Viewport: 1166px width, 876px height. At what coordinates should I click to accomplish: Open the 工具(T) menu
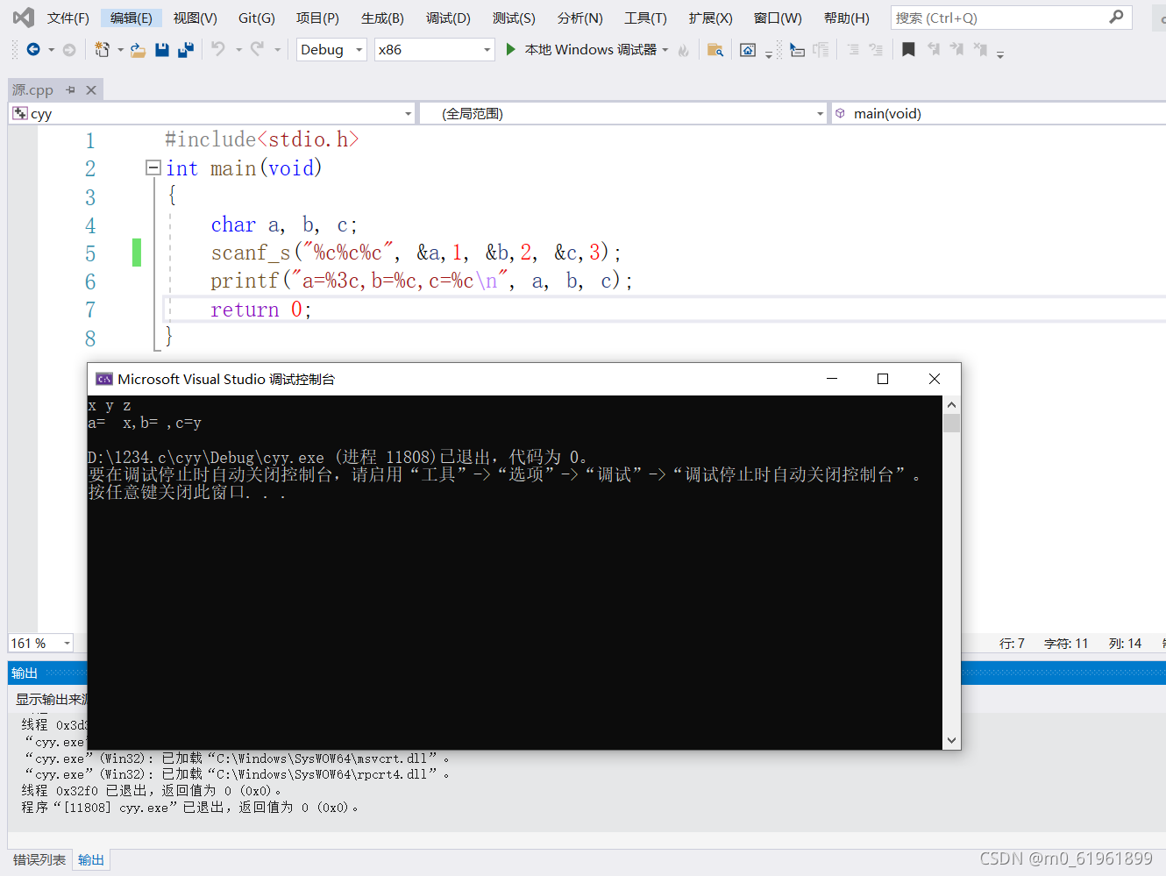click(645, 18)
